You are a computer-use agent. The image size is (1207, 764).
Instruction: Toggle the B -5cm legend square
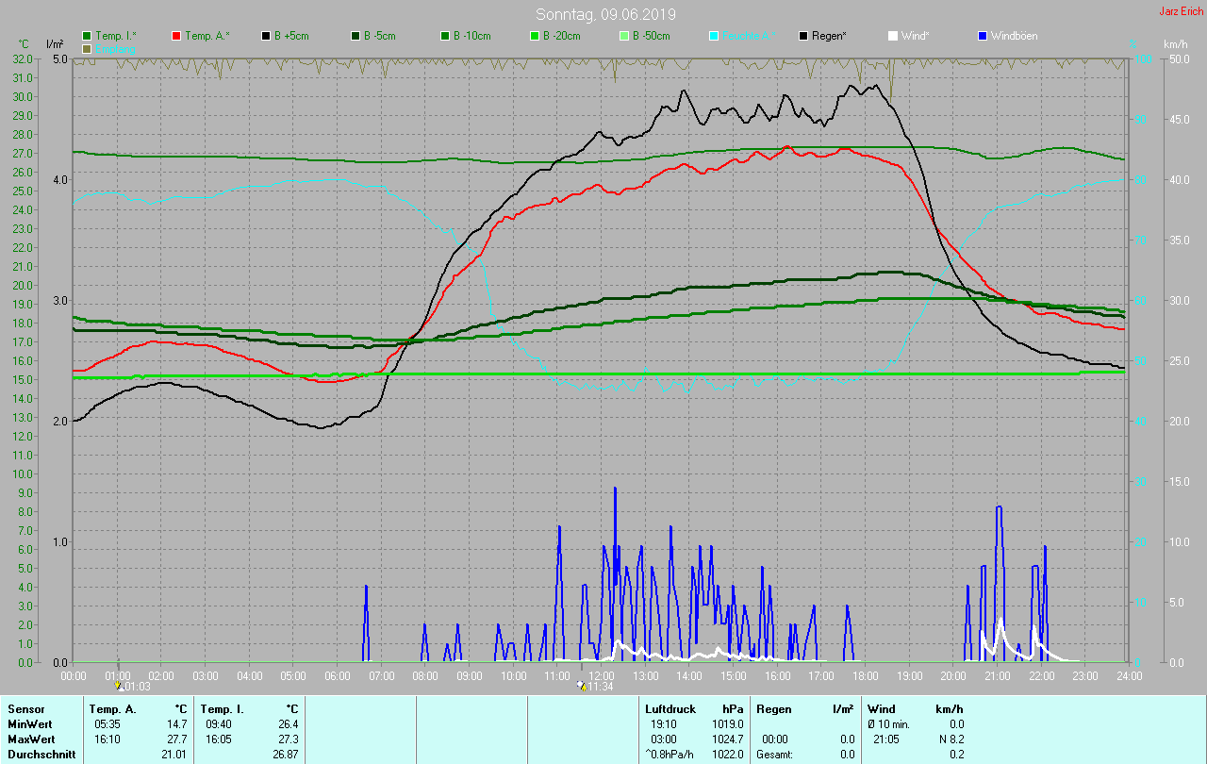point(356,36)
